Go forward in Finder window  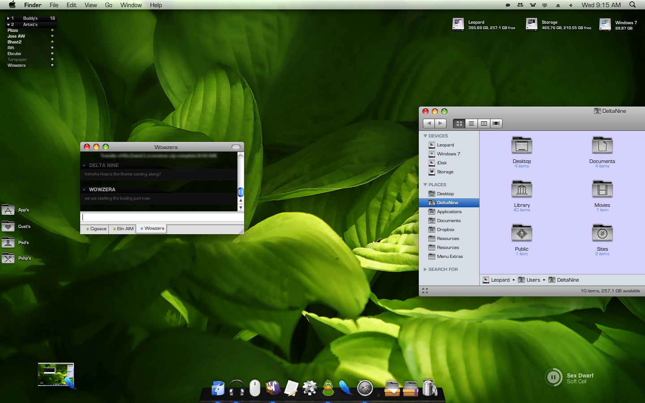coord(441,124)
